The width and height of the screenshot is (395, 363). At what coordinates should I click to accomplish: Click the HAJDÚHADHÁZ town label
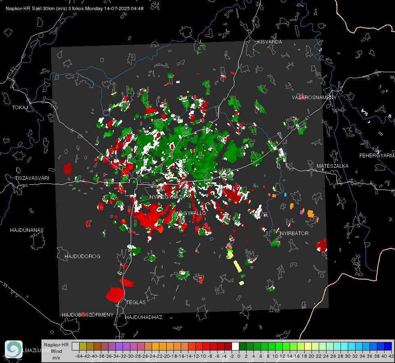pos(144,317)
